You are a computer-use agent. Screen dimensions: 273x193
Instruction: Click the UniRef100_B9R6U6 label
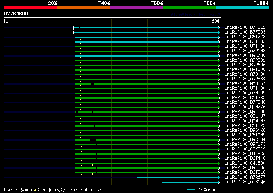[245, 65]
